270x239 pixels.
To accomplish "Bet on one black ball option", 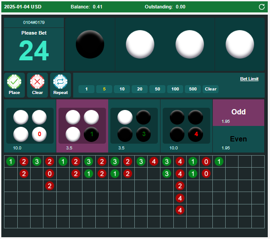I will coord(82,126).
